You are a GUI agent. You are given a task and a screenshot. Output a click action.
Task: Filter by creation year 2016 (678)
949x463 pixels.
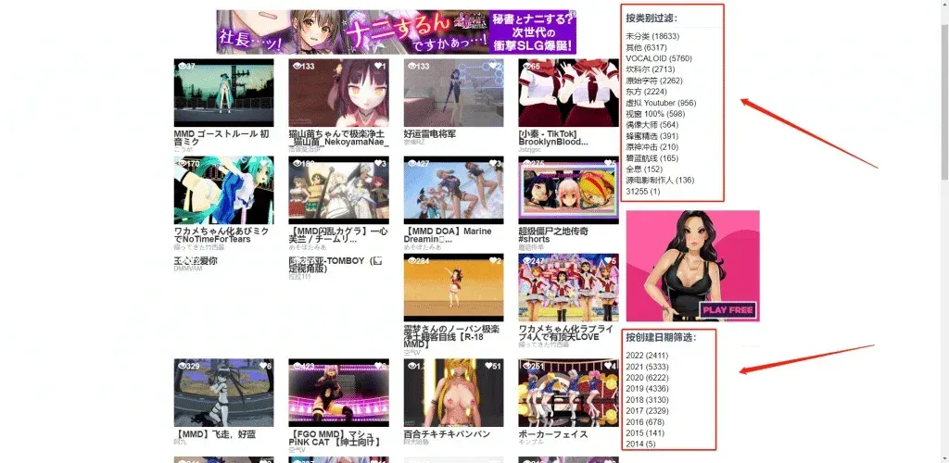pos(645,422)
